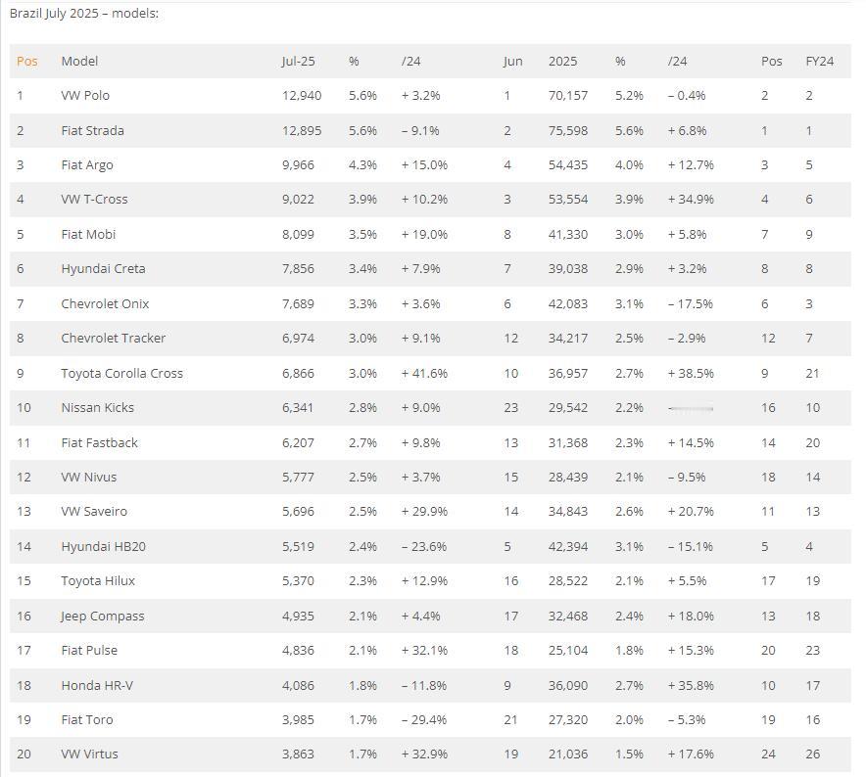Click the Chevrolet Onix model name
The image size is (866, 777).
[x=105, y=304]
